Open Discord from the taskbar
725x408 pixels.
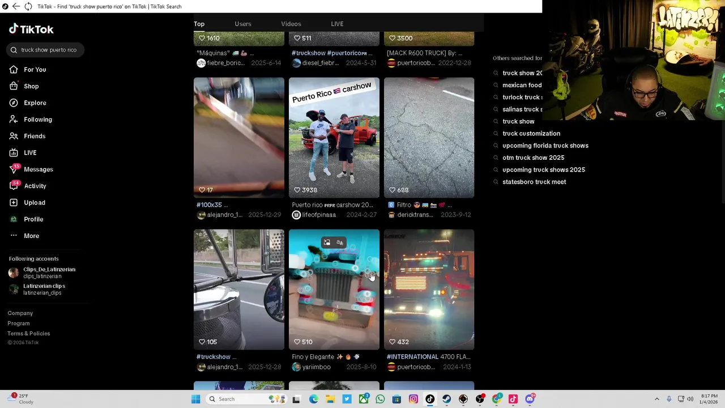[530, 399]
